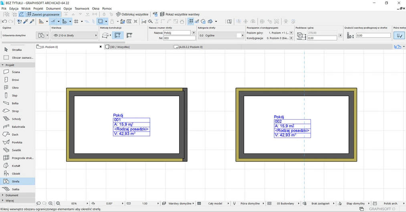Open the 210-A Strefy layer dropdown

click(75, 36)
